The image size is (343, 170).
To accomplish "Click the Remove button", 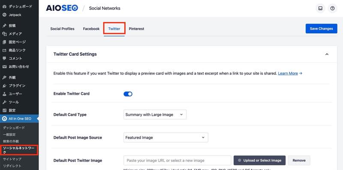I will click(299, 161).
